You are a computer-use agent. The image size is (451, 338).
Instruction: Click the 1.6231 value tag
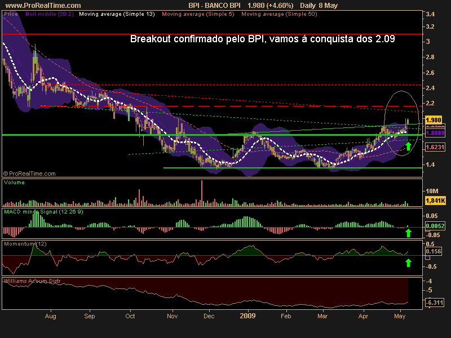coord(435,147)
